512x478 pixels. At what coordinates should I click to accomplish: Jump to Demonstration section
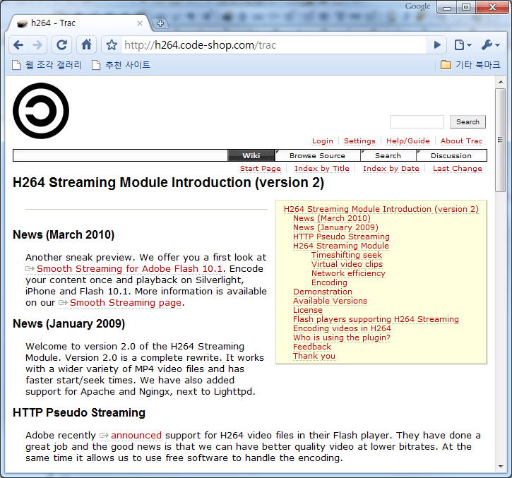click(323, 292)
